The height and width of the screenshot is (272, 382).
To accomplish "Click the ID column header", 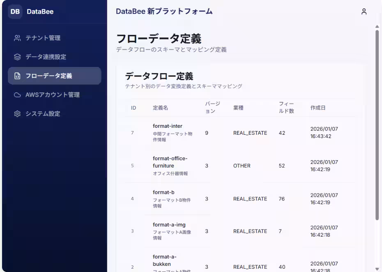I will pos(133,108).
